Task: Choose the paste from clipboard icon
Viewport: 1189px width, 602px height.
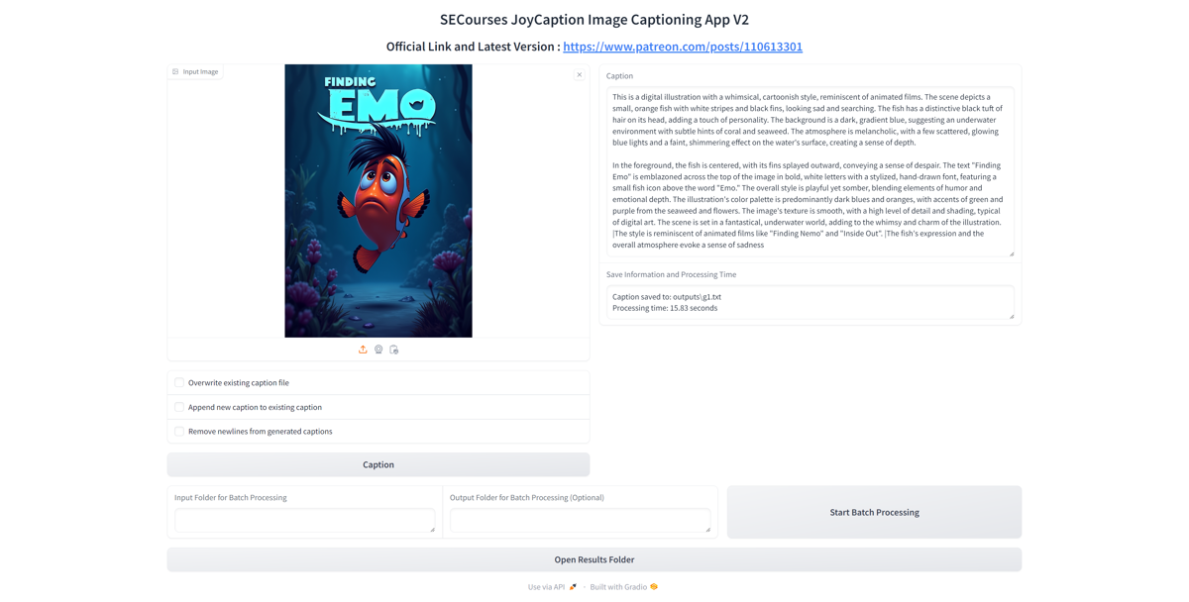Action: pos(394,350)
